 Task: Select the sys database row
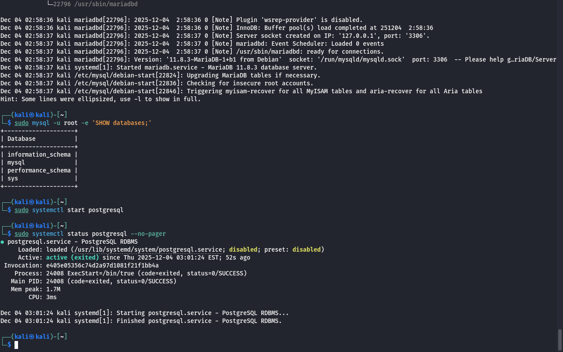coord(13,178)
